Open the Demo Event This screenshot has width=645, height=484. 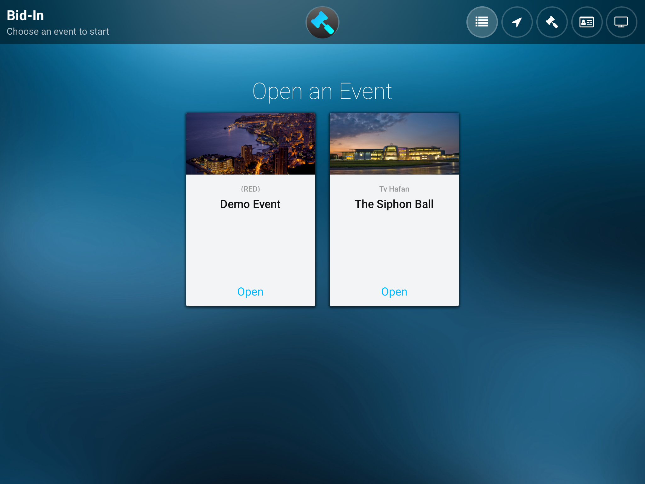click(x=250, y=292)
